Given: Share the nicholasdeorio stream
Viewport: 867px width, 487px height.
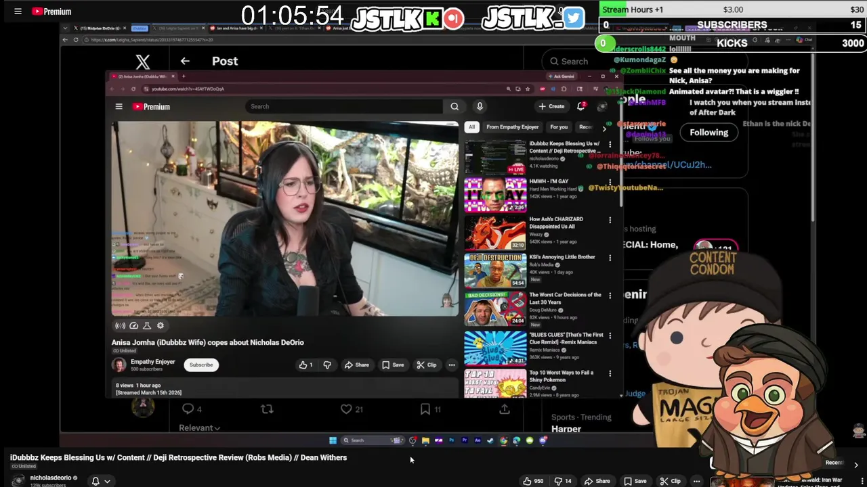Looking at the screenshot, I should pos(597,481).
